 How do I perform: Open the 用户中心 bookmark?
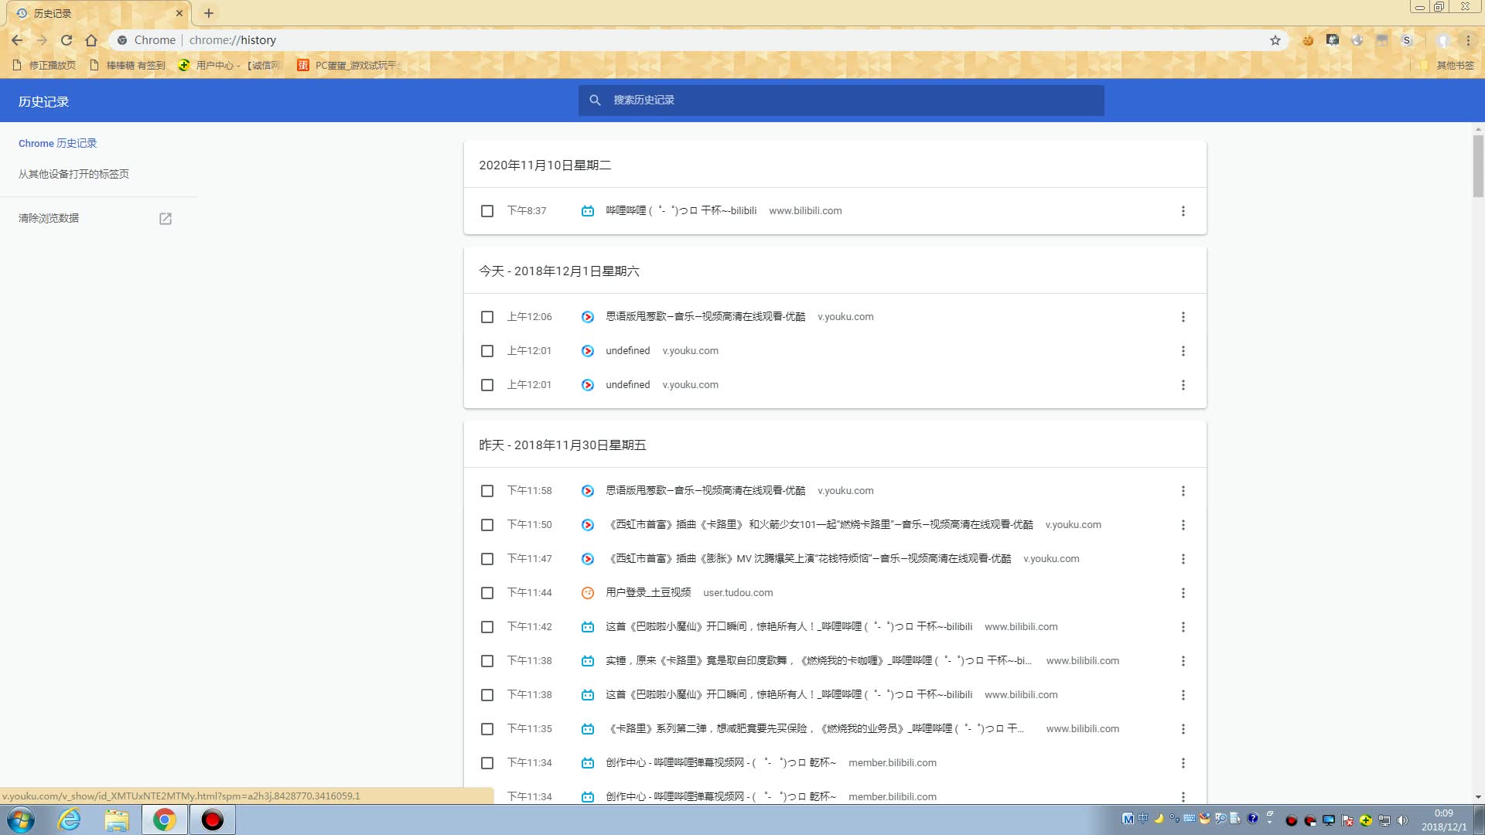230,66
